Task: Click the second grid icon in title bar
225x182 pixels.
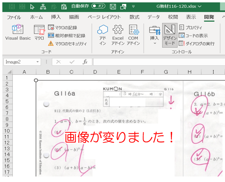Action: [22, 7]
